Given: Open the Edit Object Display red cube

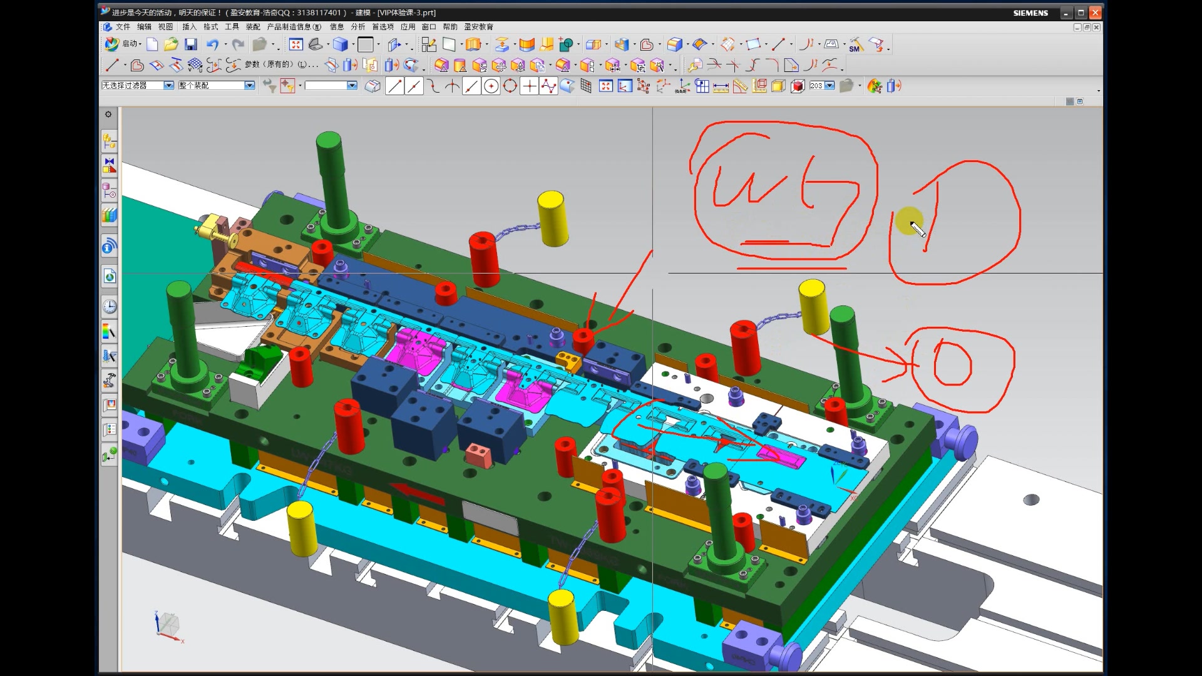Looking at the screenshot, I should (797, 86).
